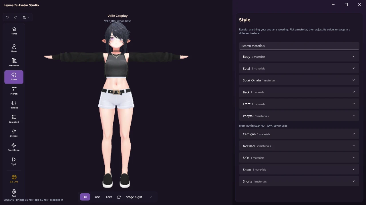This screenshot has width=366, height=205.
Task: Expand the Back materials group
Action: 299,92
